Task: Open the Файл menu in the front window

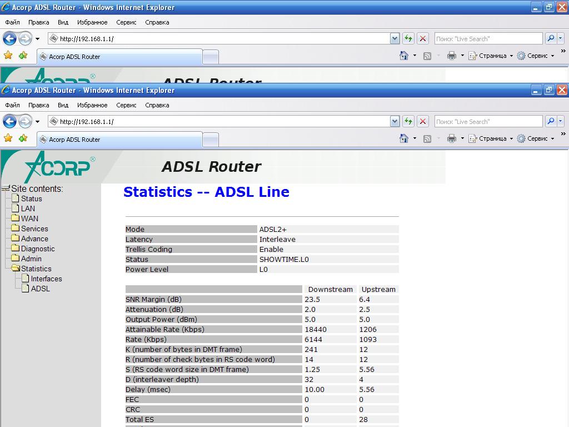Action: [x=12, y=105]
